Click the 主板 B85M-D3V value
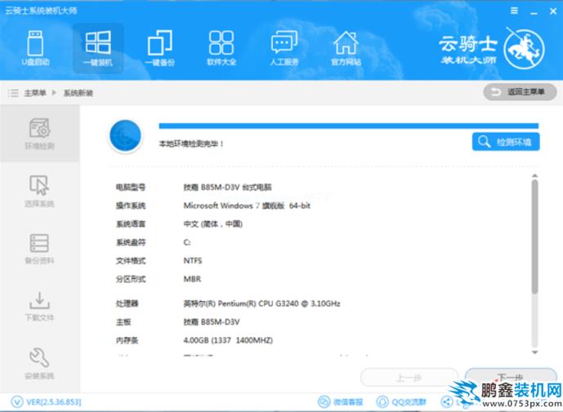The height and width of the screenshot is (412, 563). pyautogui.click(x=212, y=322)
